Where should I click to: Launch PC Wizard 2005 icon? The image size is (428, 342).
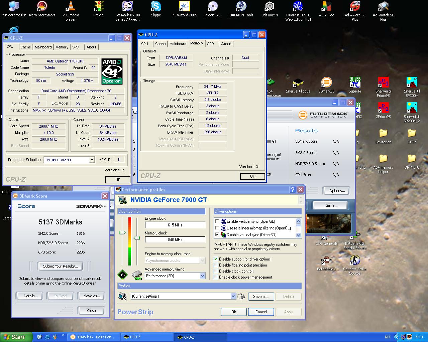click(x=184, y=9)
